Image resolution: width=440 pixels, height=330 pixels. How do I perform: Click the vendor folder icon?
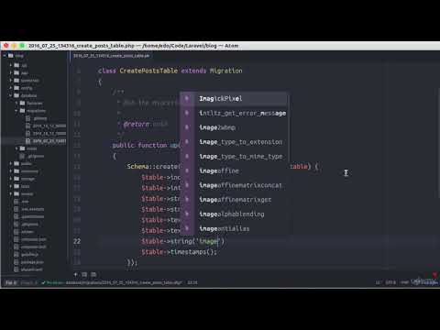[16, 193]
